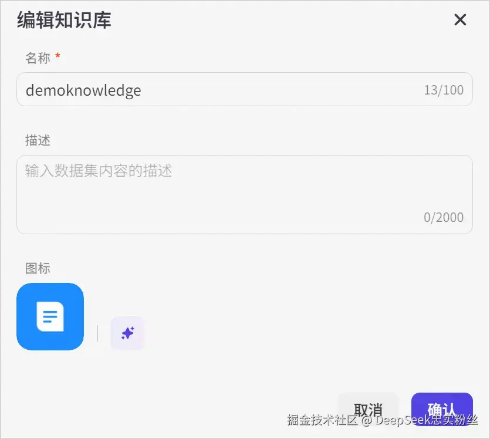The image size is (490, 439).
Task: Click the AI sparkle icon generator button
Action: (127, 333)
